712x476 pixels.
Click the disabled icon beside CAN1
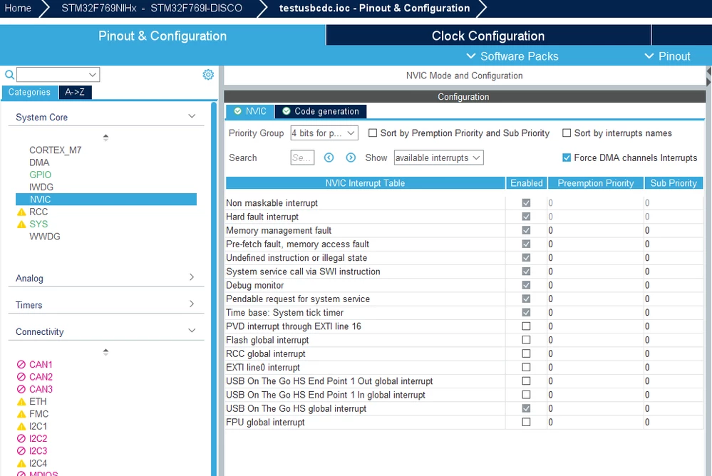pos(21,364)
